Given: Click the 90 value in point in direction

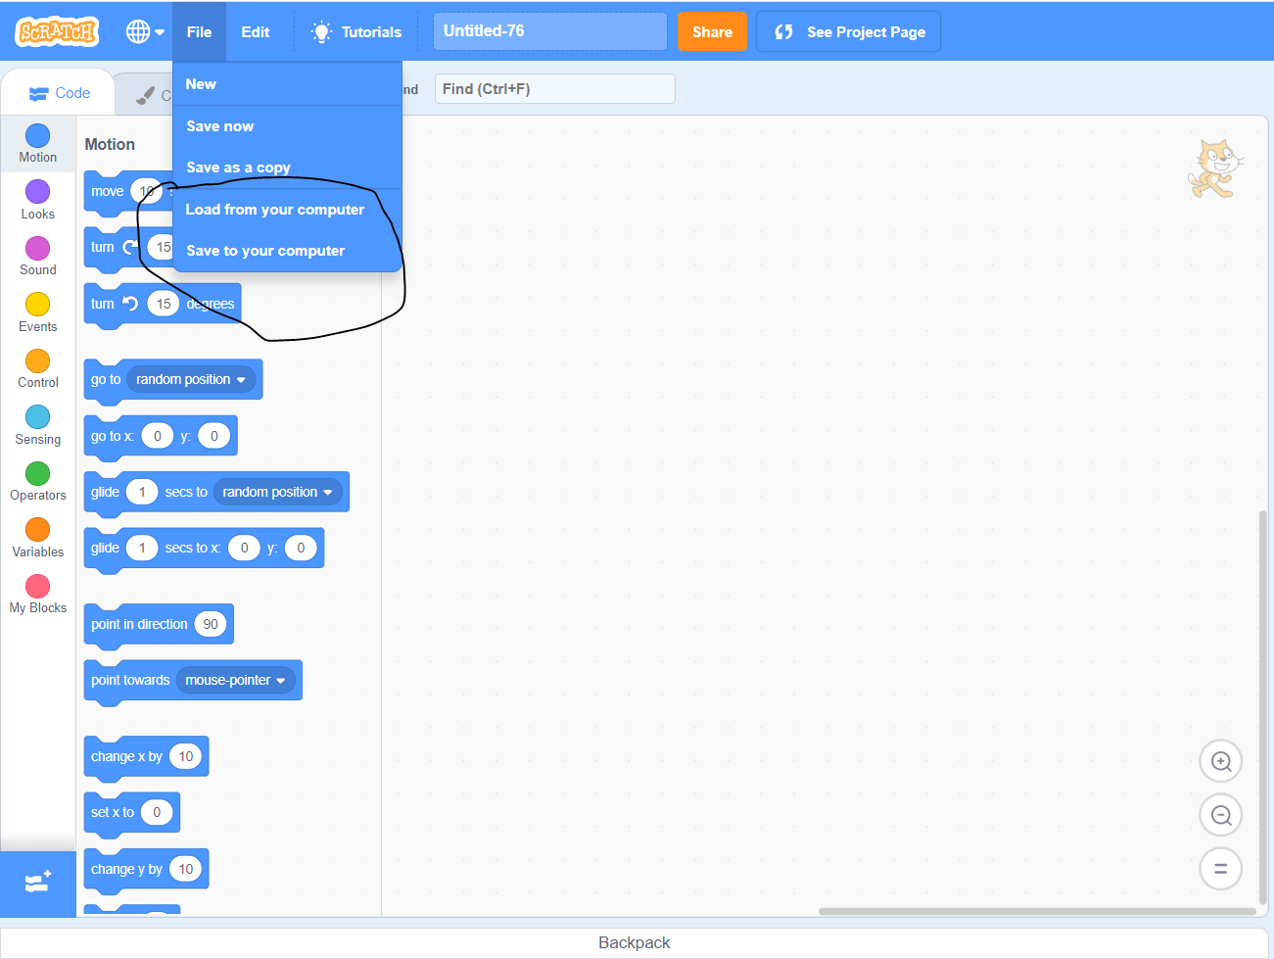Looking at the screenshot, I should [x=211, y=624].
